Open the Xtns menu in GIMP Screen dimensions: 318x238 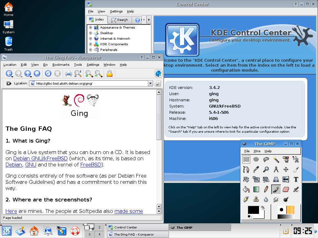click(257, 151)
